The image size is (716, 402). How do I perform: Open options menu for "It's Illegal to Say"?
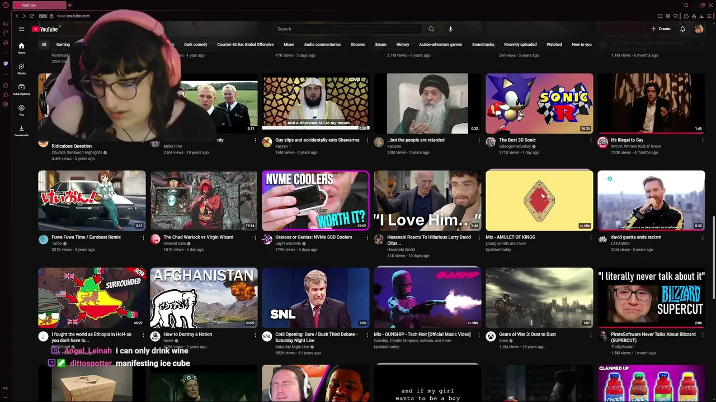(703, 141)
